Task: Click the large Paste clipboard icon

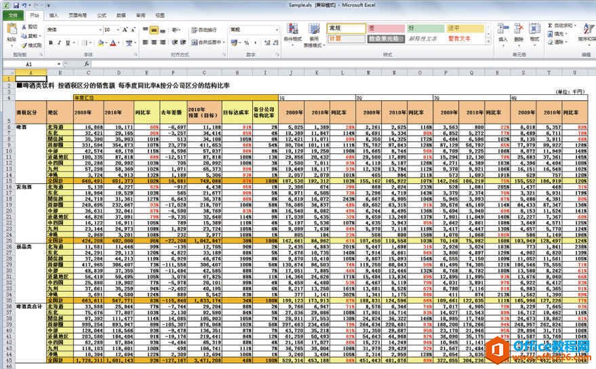Action: point(12,29)
